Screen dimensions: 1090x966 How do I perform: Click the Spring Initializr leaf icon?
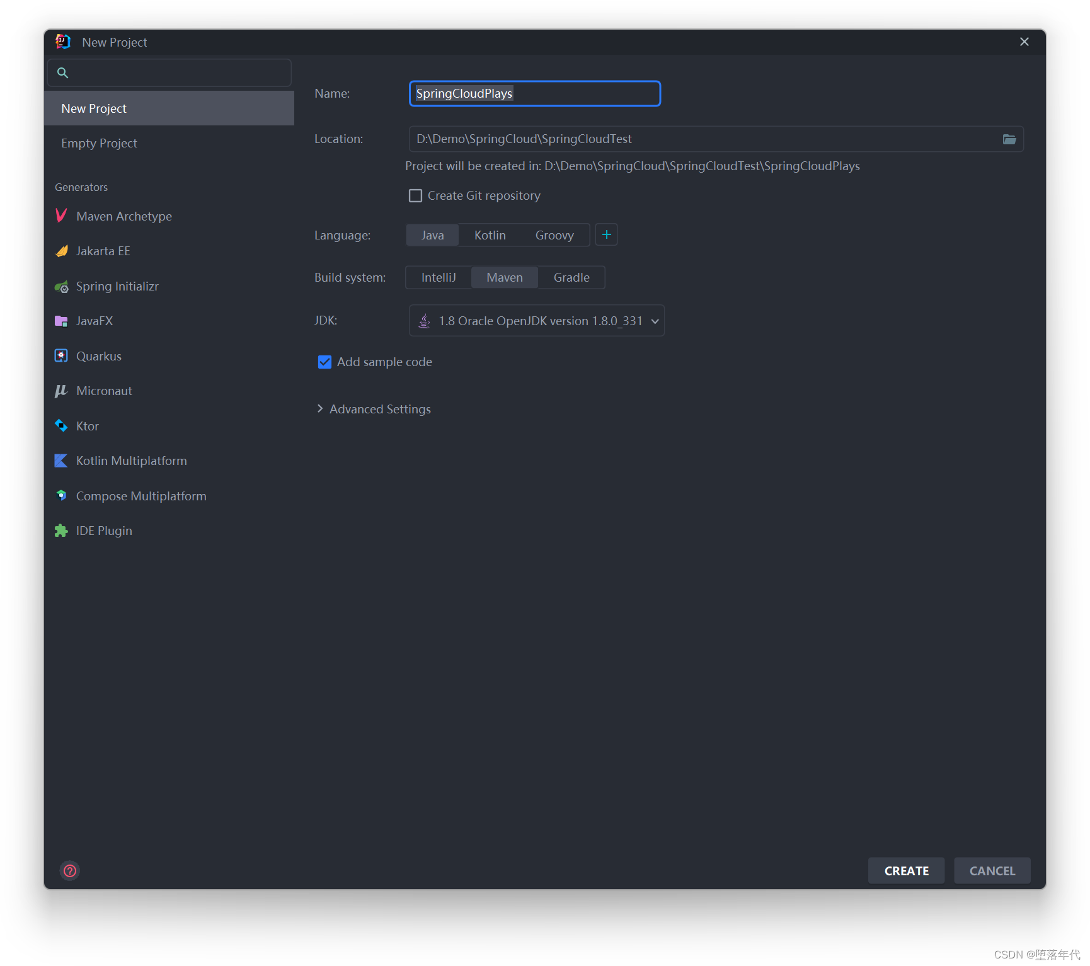pos(61,286)
